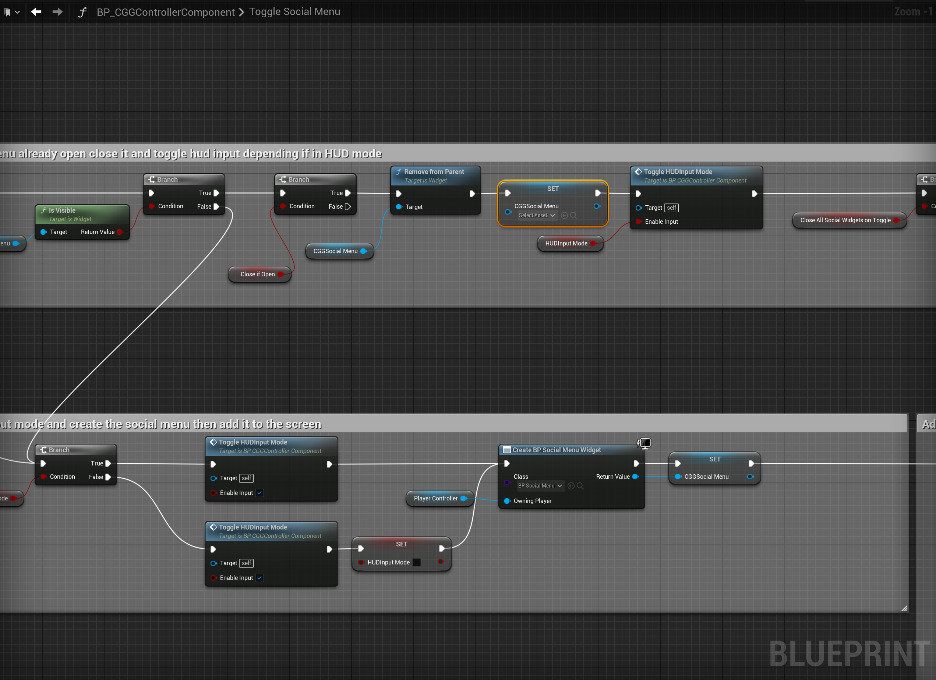Image resolution: width=936 pixels, height=680 pixels.
Task: Click the forward navigation arrow
Action: tap(58, 12)
